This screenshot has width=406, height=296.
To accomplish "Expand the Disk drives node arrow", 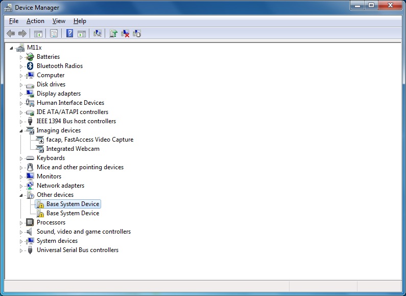I will 21,85.
